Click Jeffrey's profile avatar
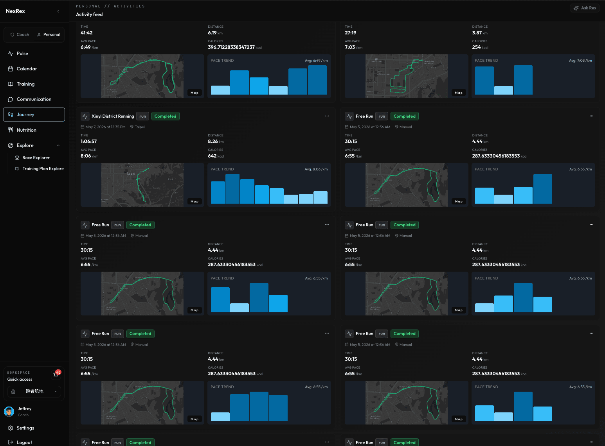This screenshot has width=605, height=446. click(x=9, y=412)
